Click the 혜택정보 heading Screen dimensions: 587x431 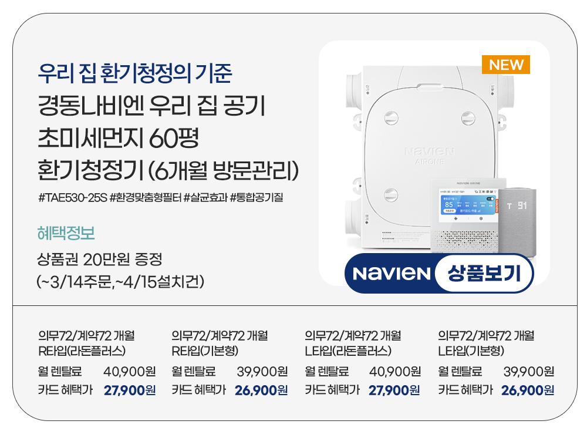66,233
